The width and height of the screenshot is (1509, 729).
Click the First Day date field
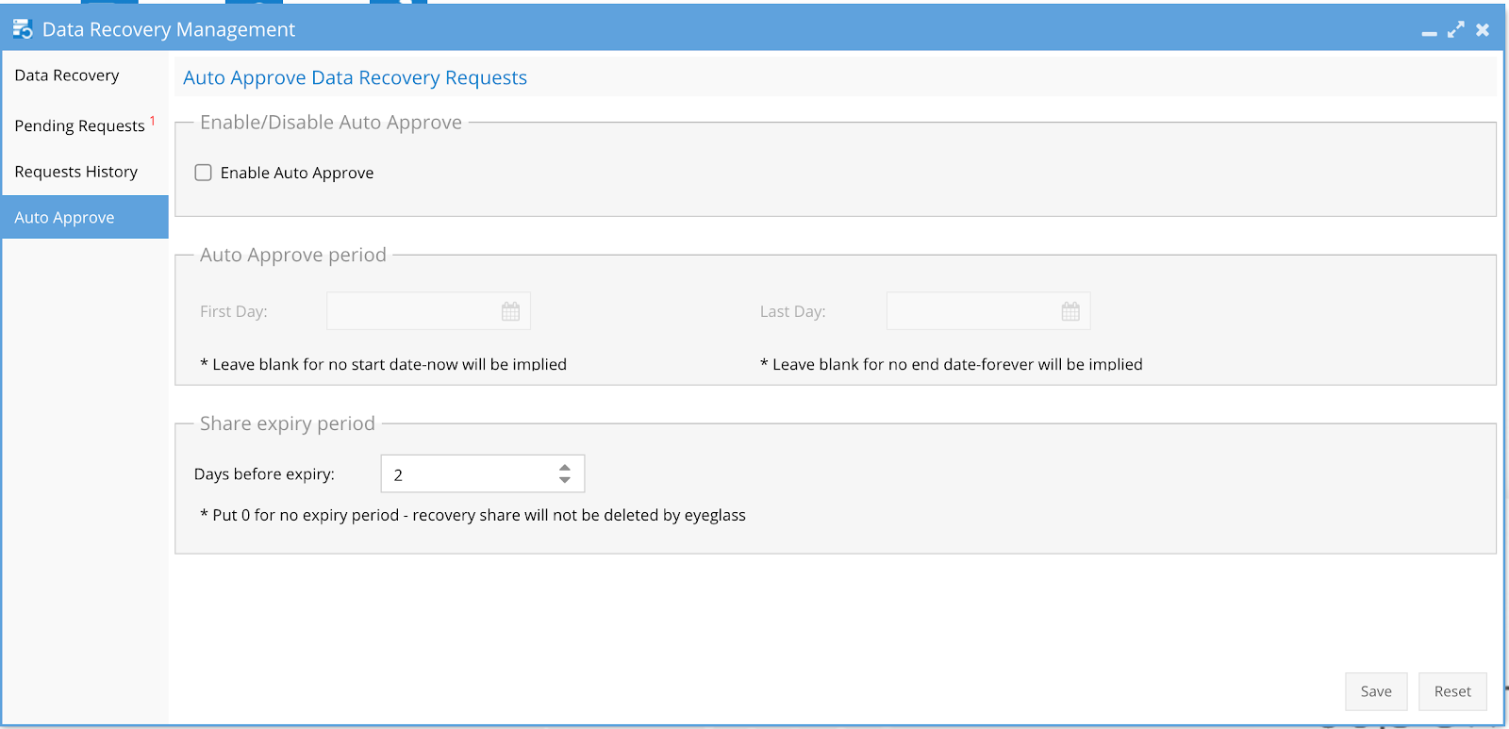tap(428, 311)
